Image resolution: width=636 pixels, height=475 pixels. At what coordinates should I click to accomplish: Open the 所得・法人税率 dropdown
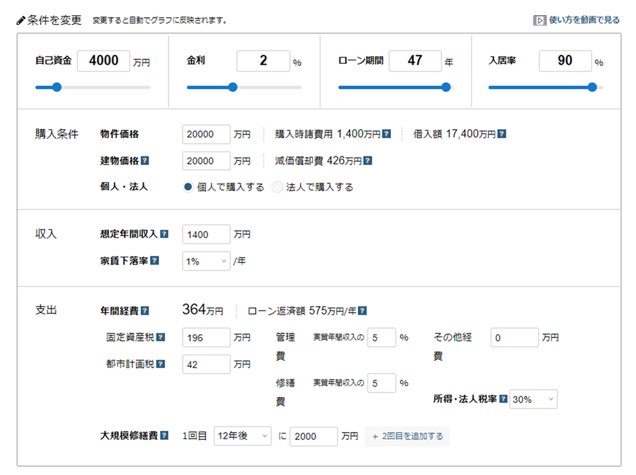pos(533,400)
